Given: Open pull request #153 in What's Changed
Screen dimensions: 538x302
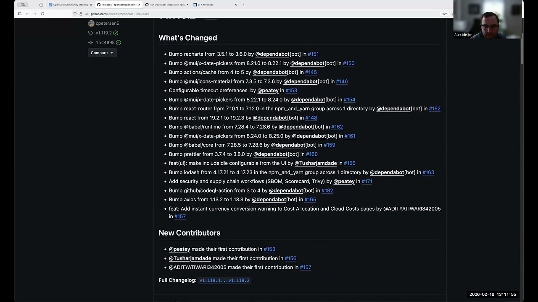Looking at the screenshot, I should pos(291,91).
